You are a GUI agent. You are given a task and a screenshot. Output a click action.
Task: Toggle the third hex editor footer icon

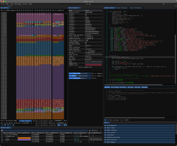[x=8, y=125]
